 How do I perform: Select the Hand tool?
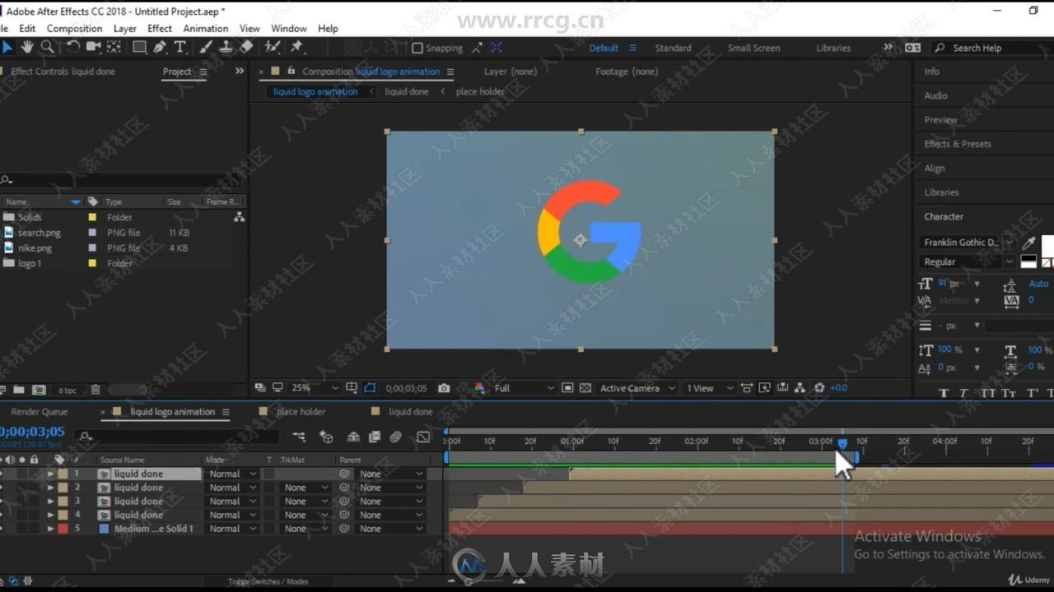(x=27, y=48)
